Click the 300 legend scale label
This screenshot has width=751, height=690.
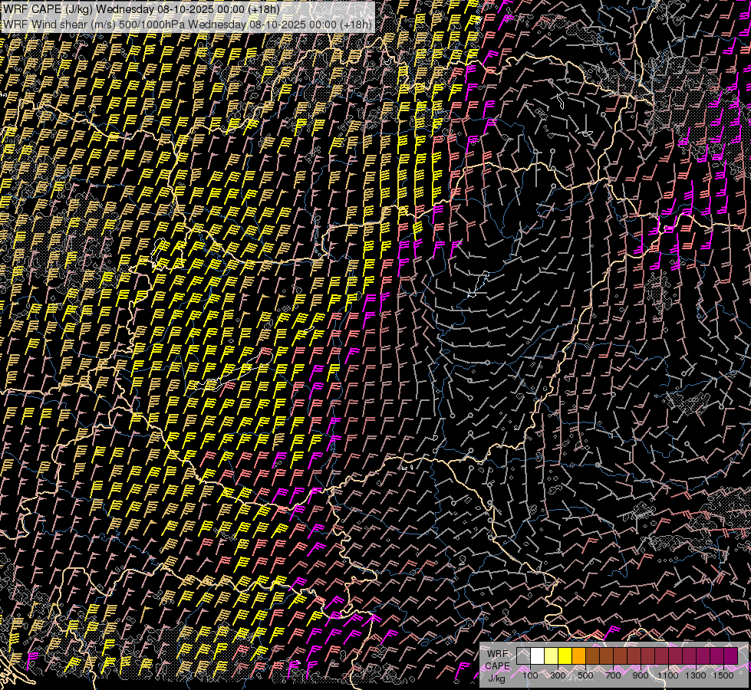pyautogui.click(x=558, y=675)
